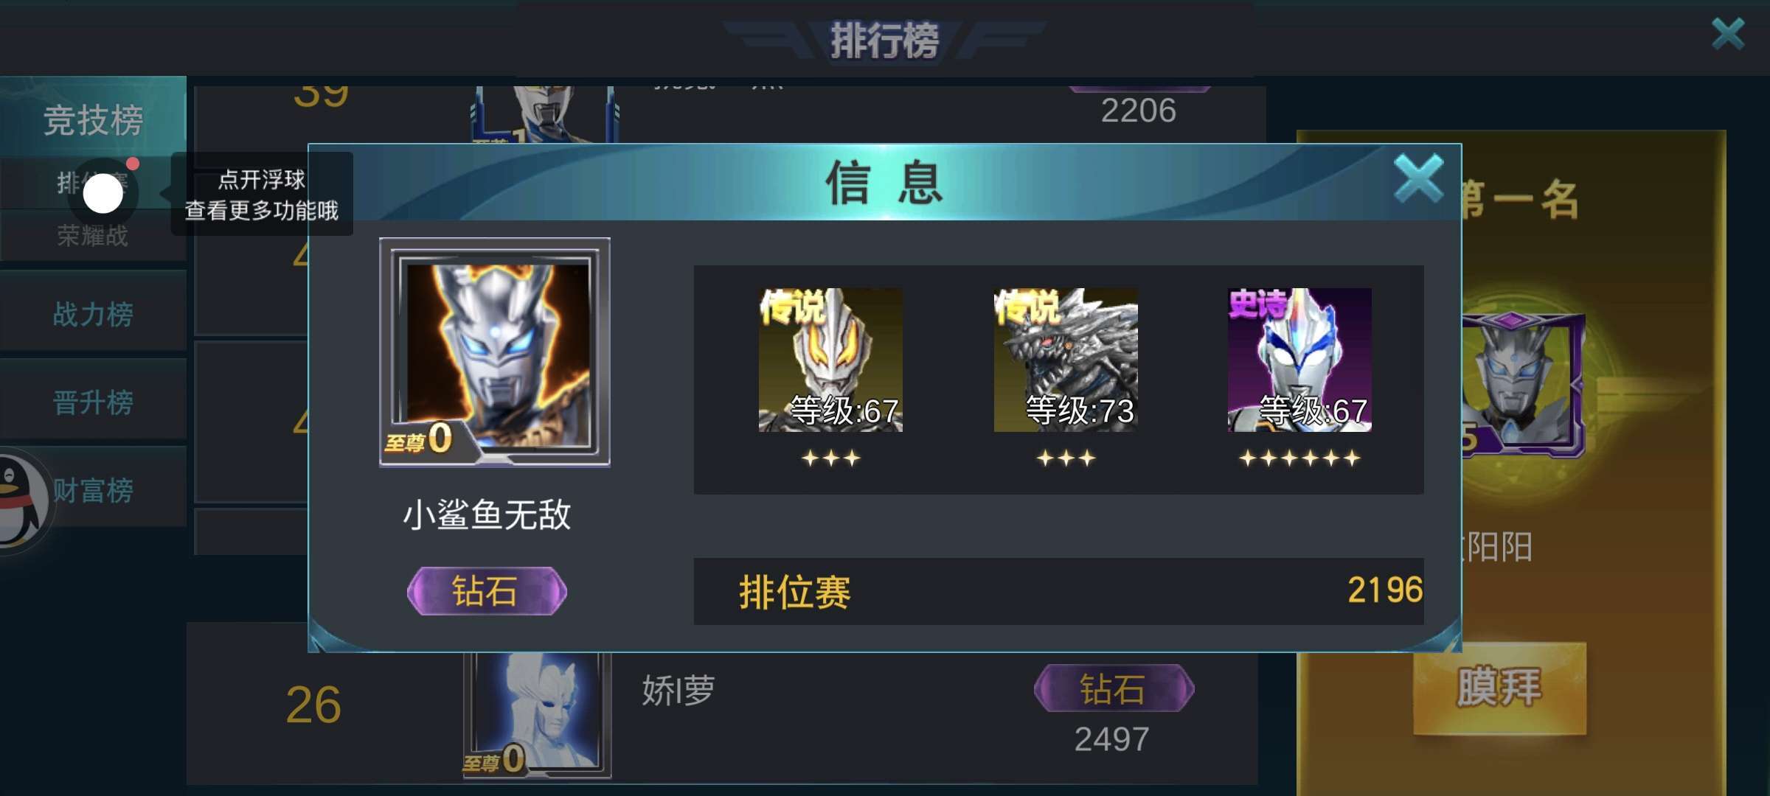Screen dimensions: 1770x796
Task: Open the 竞技榜 leaderboard tab
Action: click(x=93, y=118)
